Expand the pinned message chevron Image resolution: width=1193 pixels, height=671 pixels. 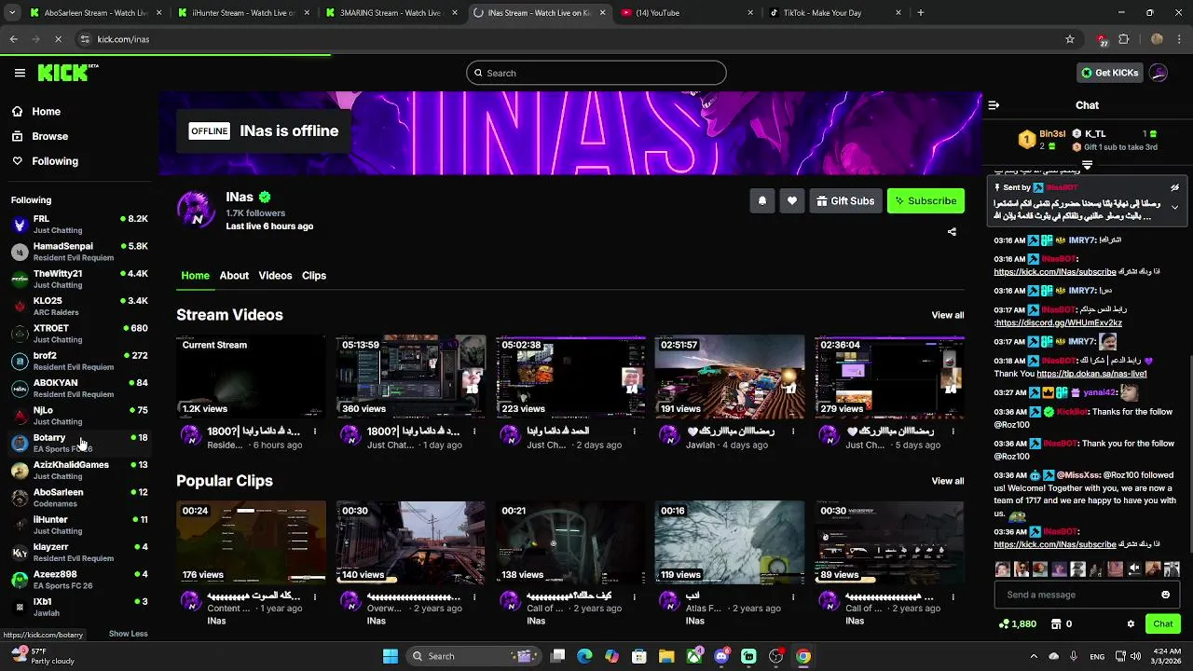tap(1174, 207)
